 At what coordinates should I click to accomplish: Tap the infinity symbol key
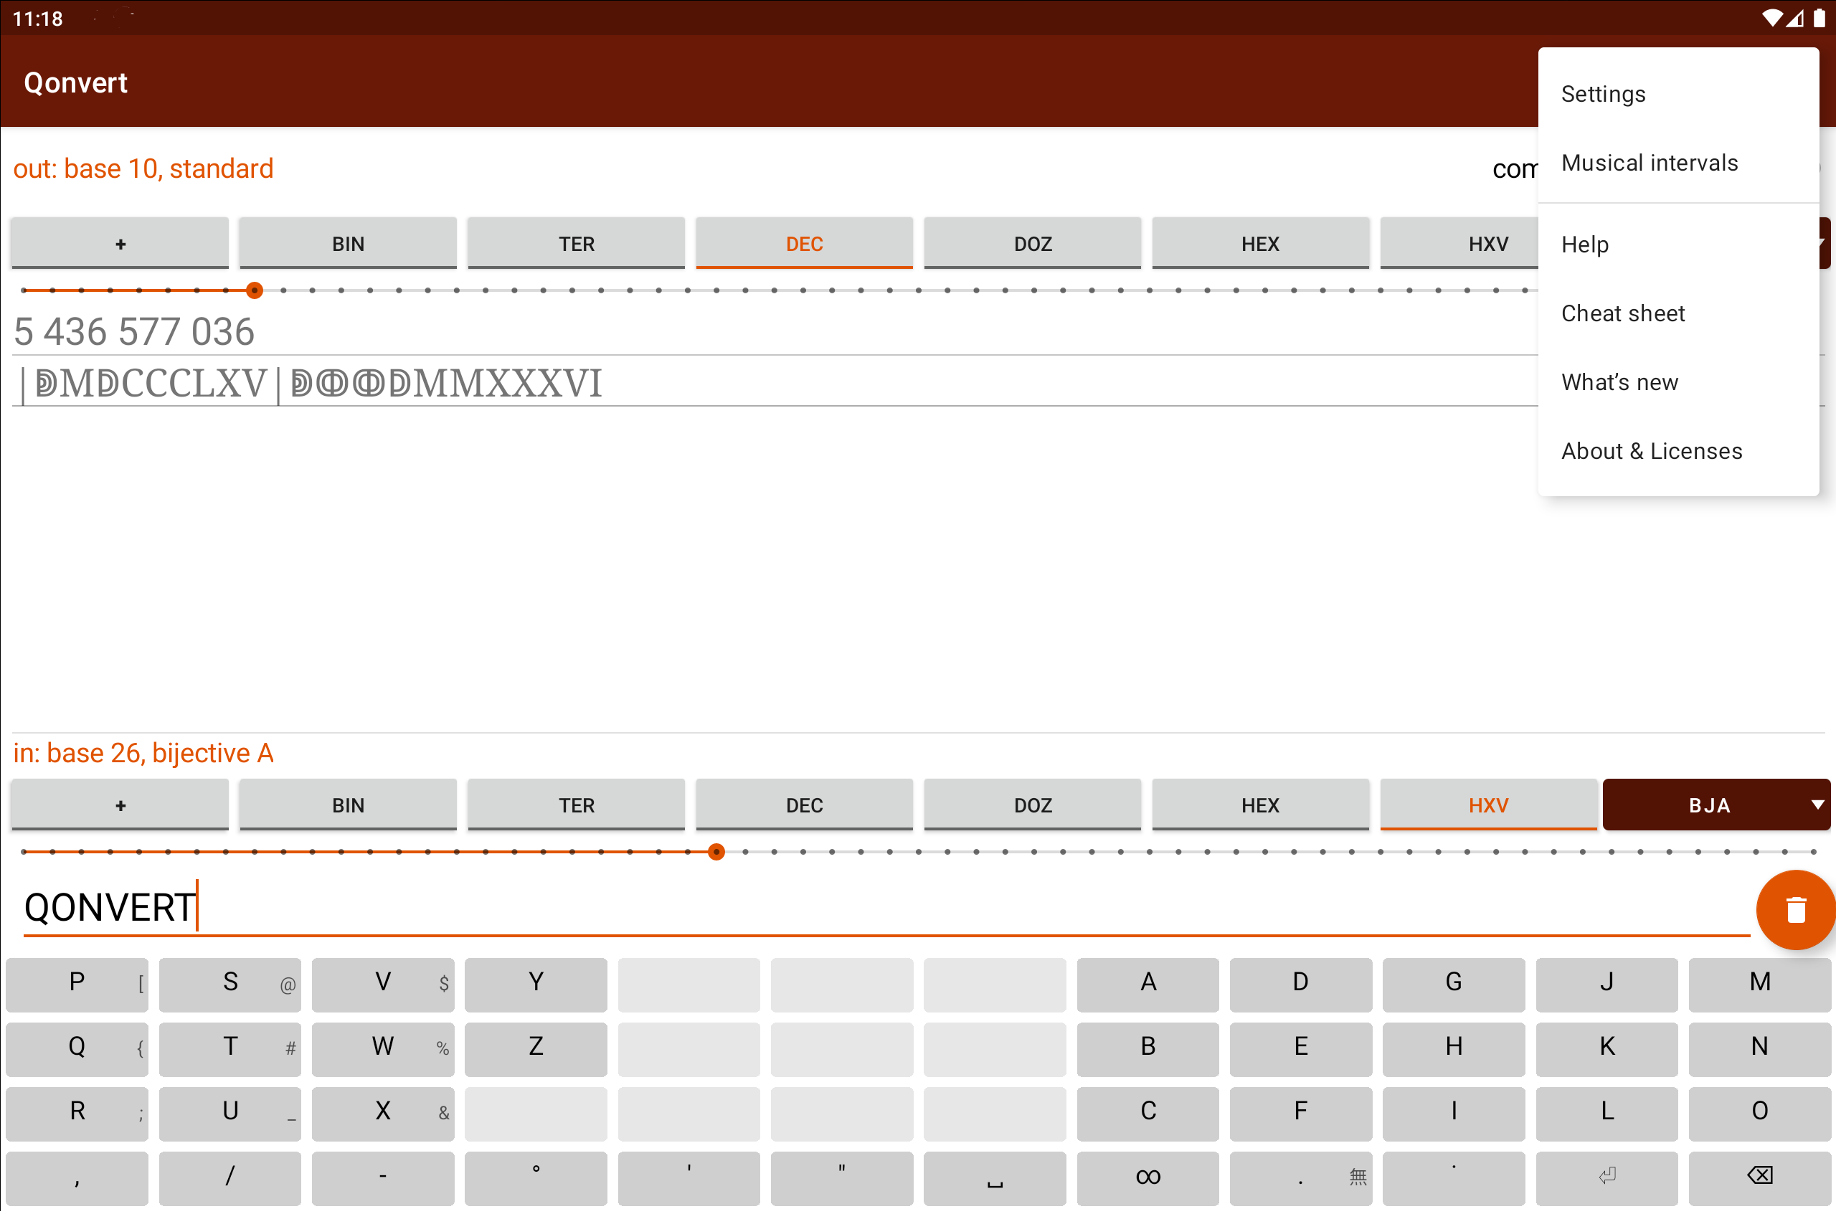(1147, 1177)
